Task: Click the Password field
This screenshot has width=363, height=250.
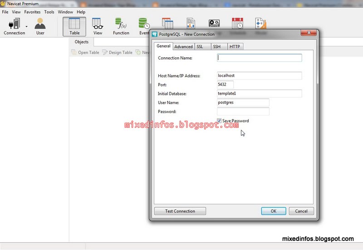Action: (x=243, y=111)
